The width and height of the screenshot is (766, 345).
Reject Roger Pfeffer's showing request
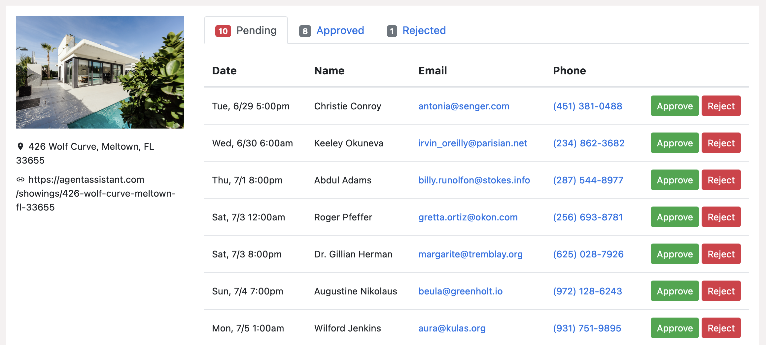pos(721,217)
